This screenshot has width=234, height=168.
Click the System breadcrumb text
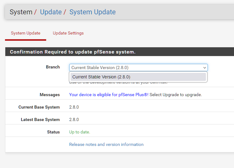21,12
